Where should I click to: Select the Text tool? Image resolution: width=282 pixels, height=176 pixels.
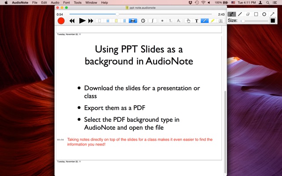(x=196, y=21)
